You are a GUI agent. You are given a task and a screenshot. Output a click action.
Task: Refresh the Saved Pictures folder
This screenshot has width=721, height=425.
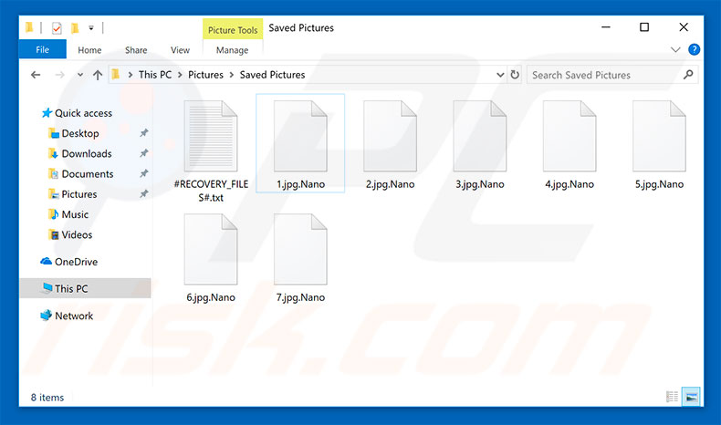[x=515, y=75]
